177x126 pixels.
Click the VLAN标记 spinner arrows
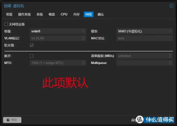point(83,38)
